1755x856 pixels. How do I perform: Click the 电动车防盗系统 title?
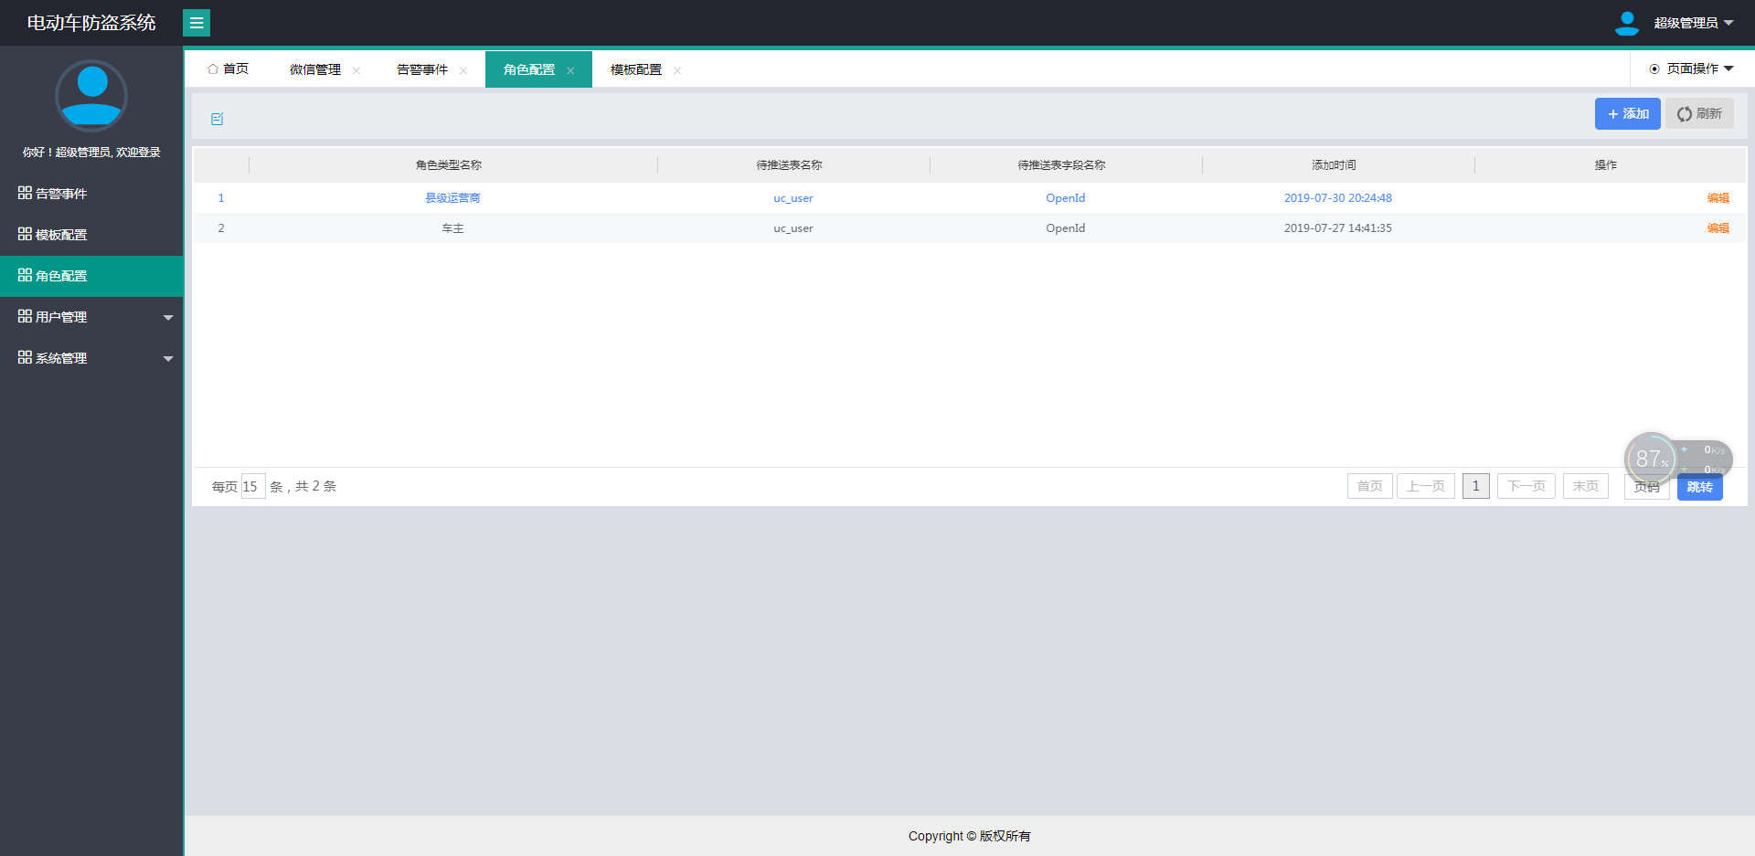(x=91, y=23)
